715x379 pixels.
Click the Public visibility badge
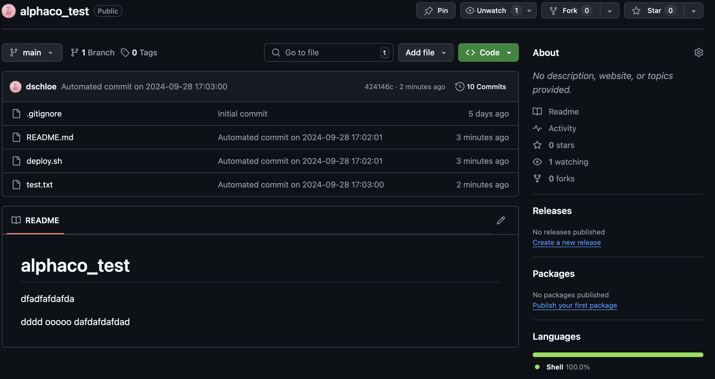[x=108, y=11]
